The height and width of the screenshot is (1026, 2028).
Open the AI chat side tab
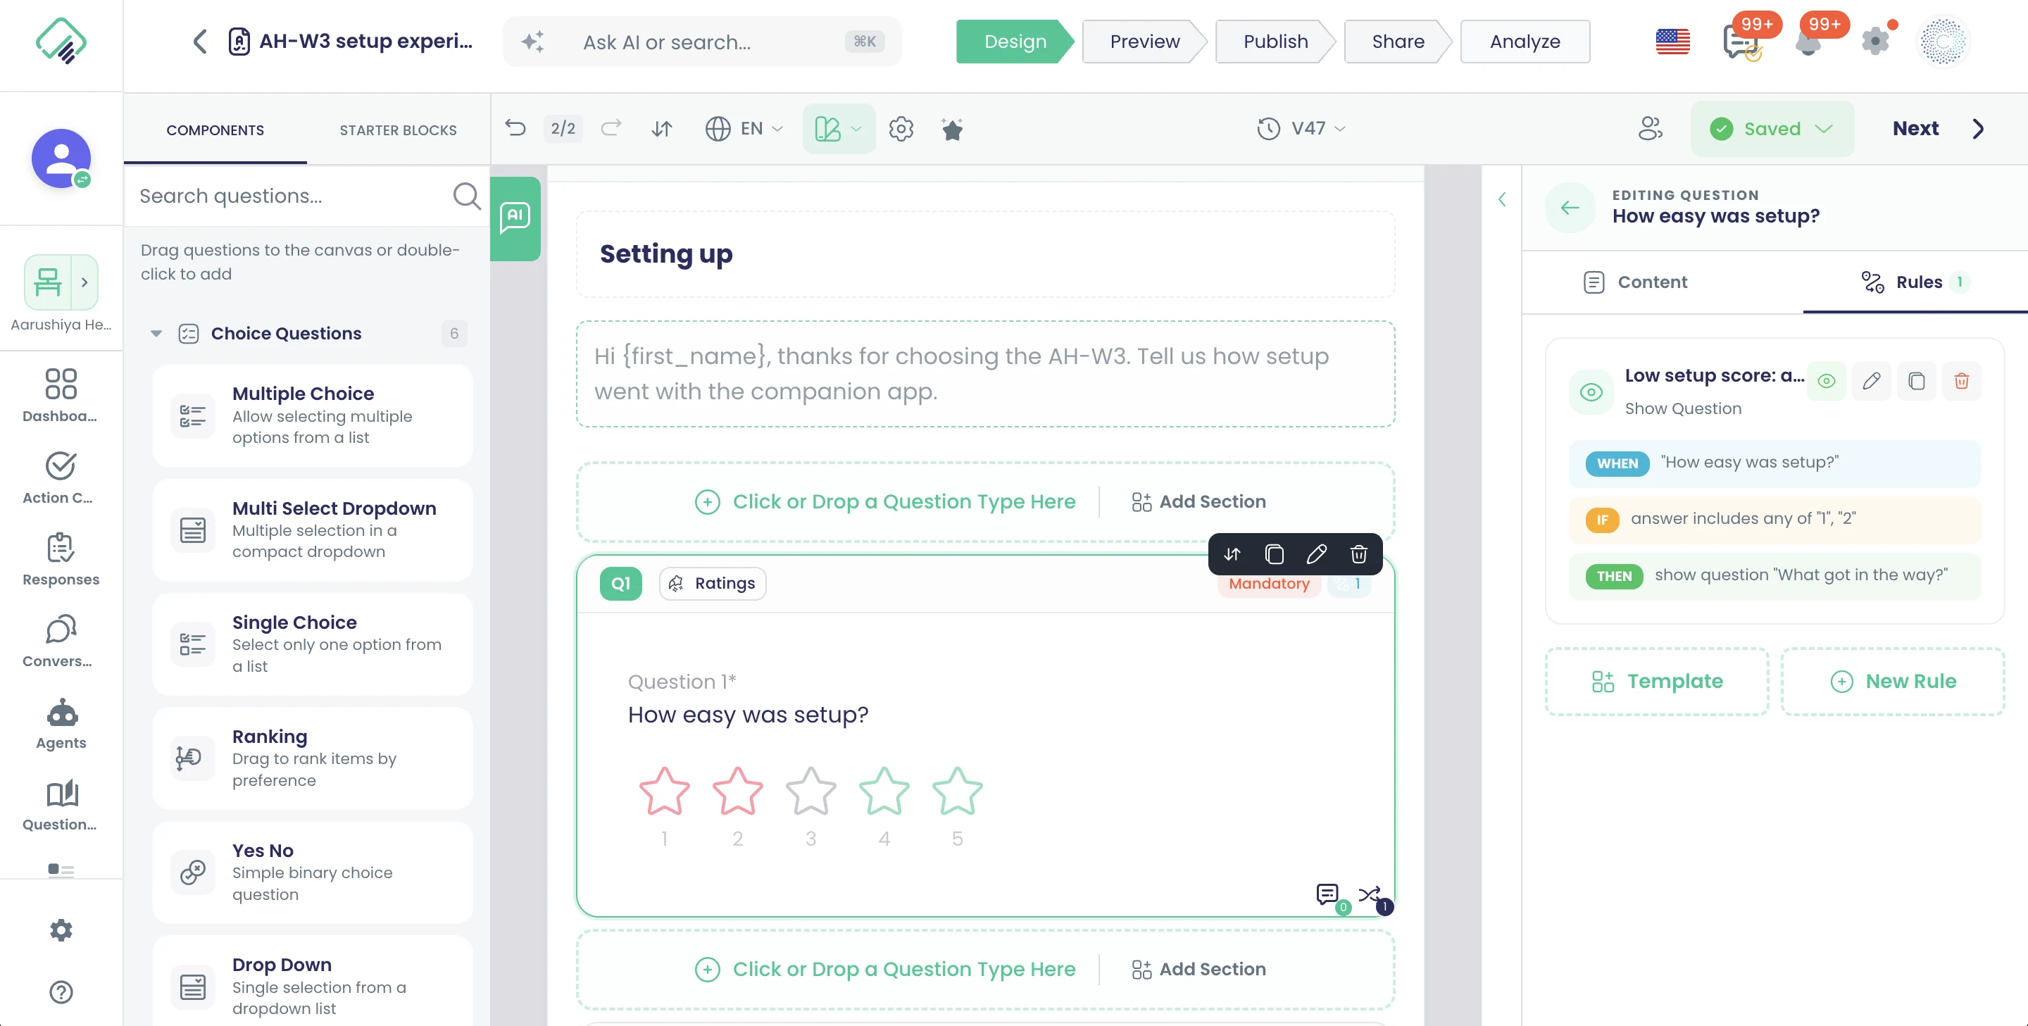pyautogui.click(x=515, y=218)
